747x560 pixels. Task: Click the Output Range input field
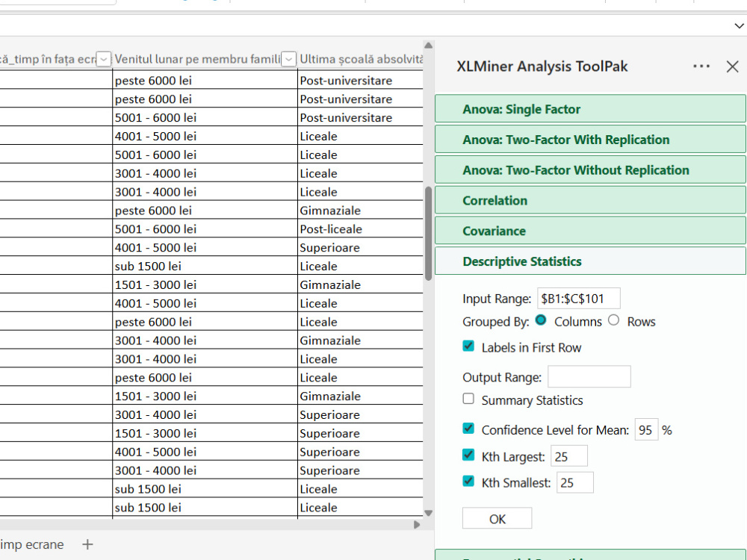pyautogui.click(x=589, y=376)
